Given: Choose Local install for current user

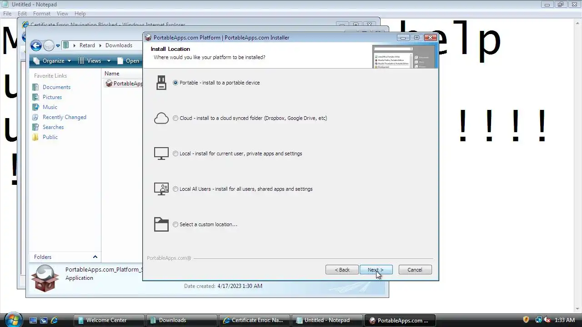Looking at the screenshot, I should 176,154.
